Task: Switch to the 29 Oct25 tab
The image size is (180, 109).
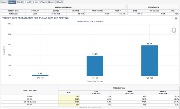Action: pos(51,2)
